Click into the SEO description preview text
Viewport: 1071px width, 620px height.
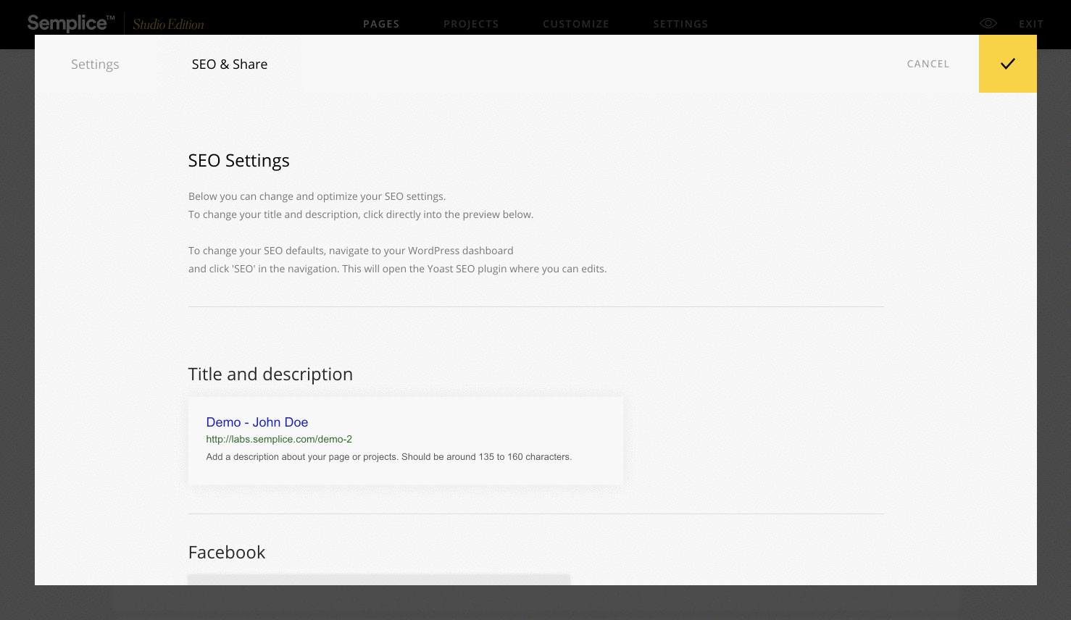tap(388, 457)
